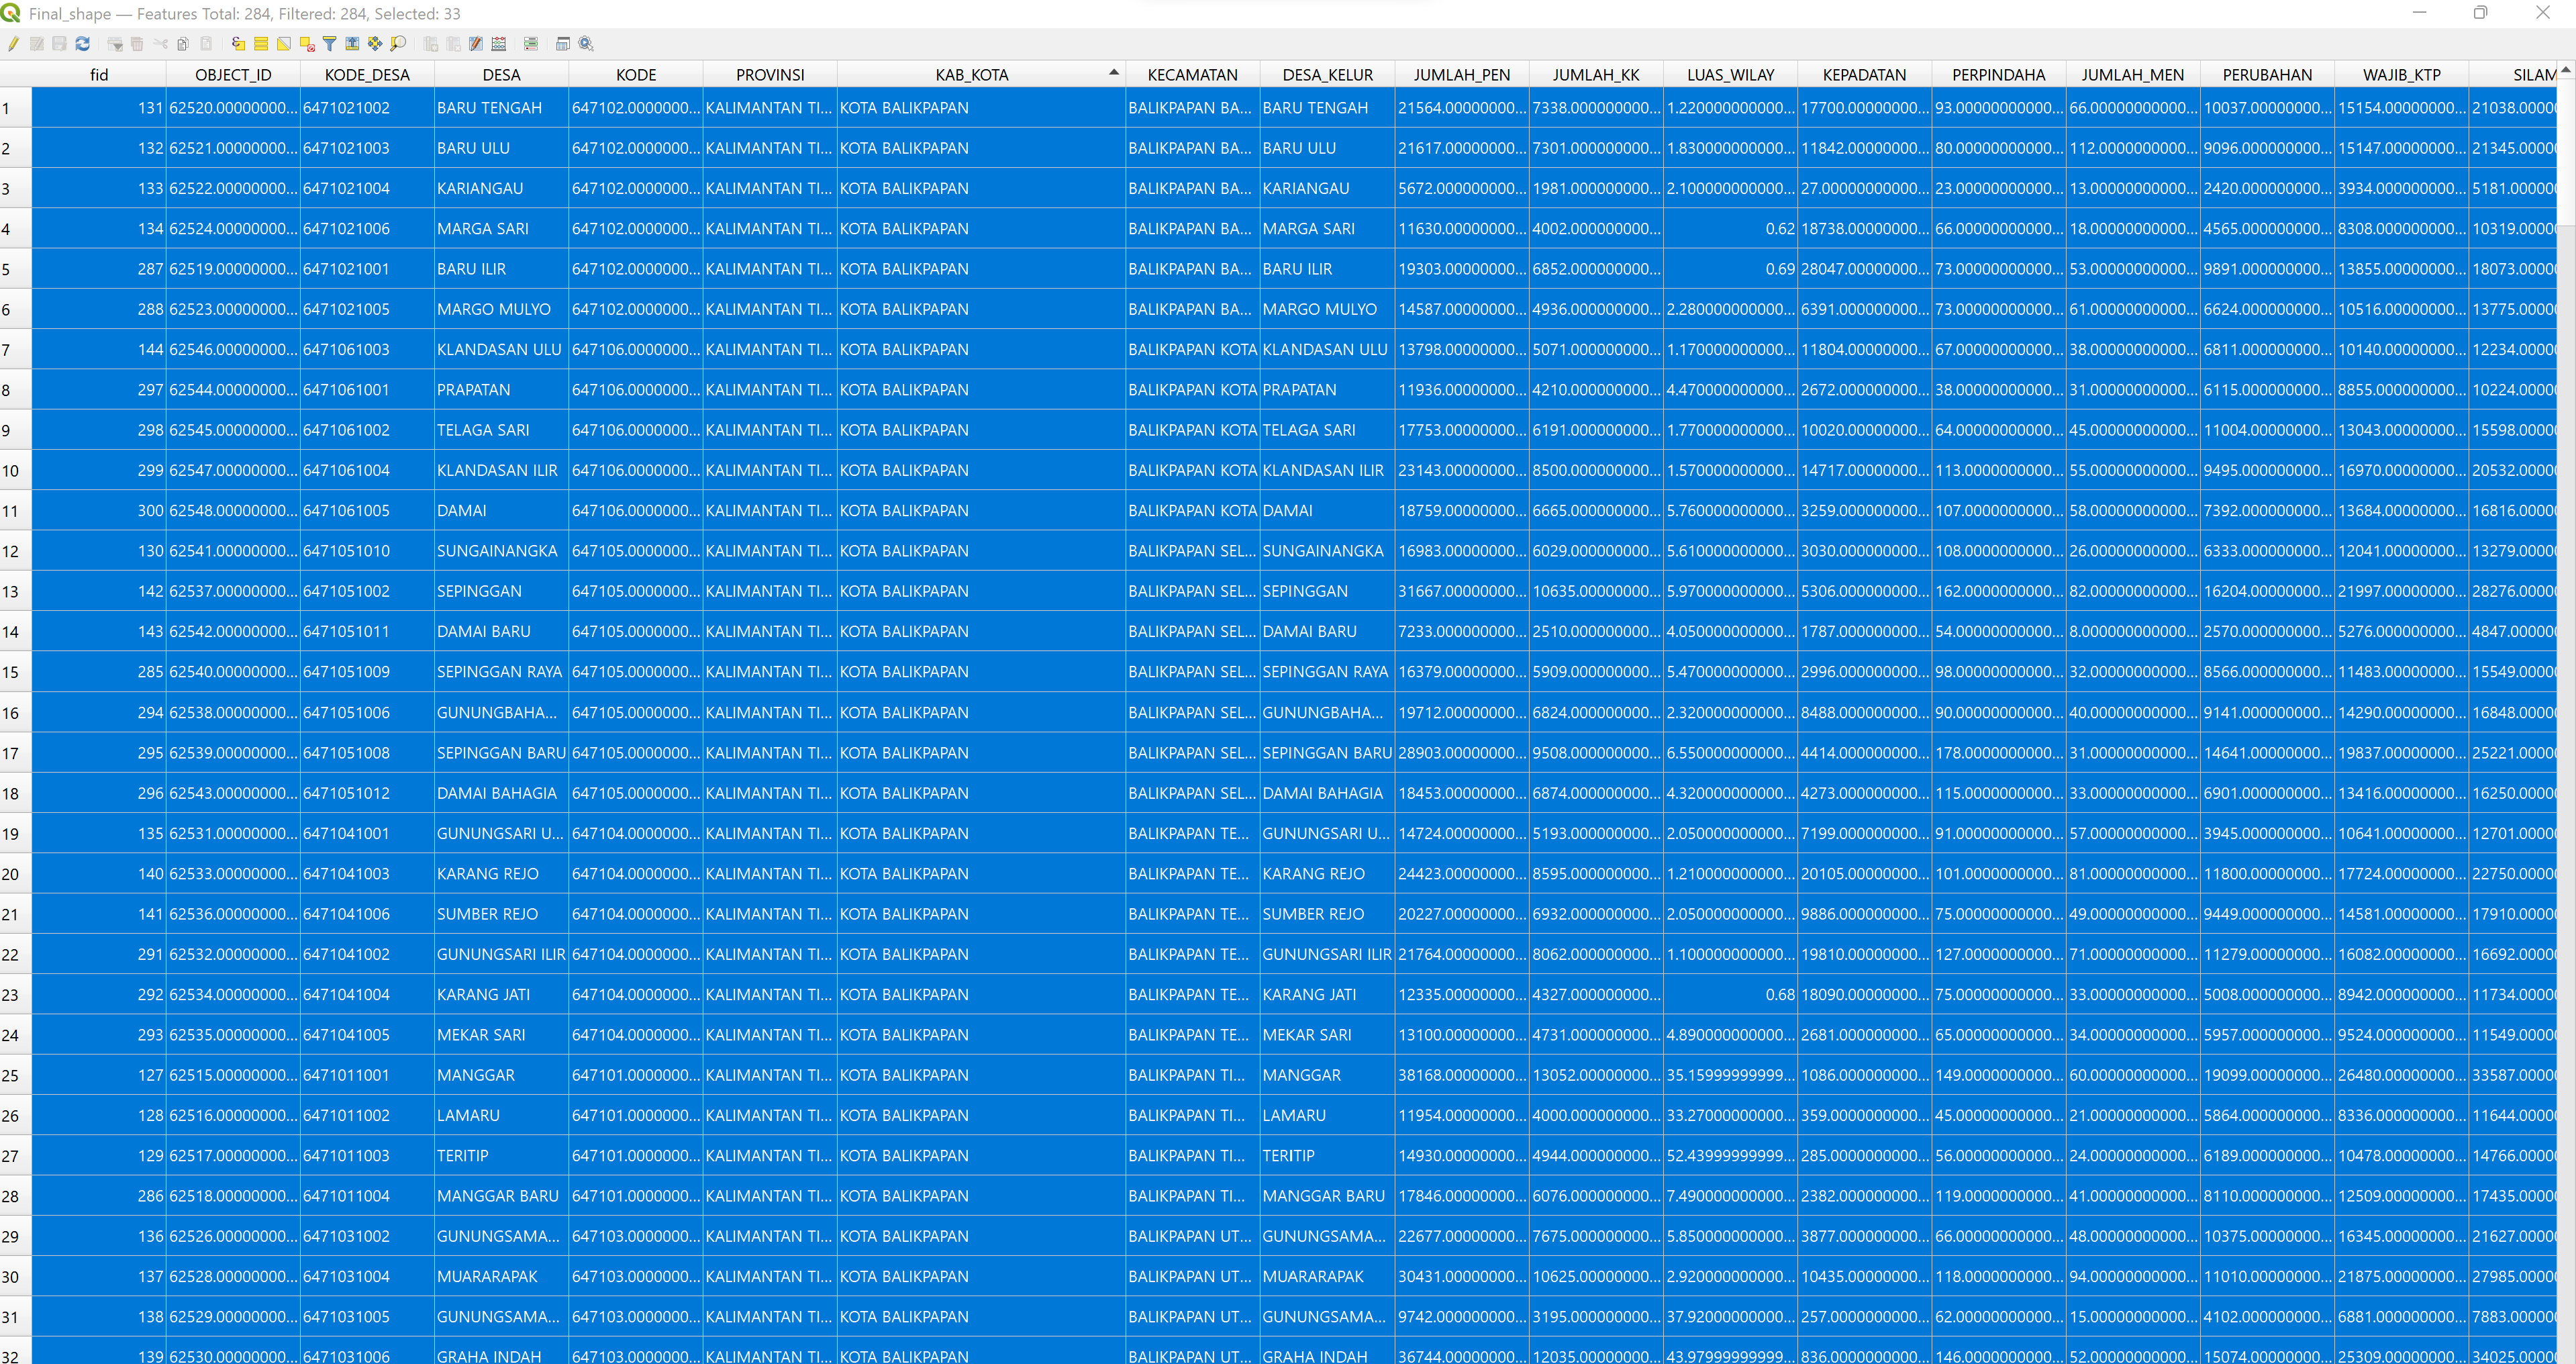Zoom map to the selected rows
2576x1364 pixels.
398,44
